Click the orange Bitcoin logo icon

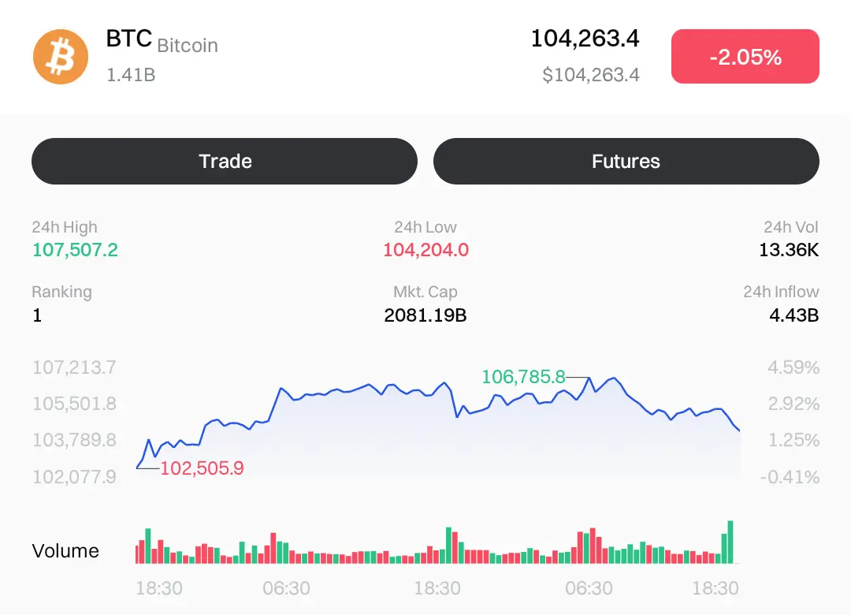pos(61,57)
